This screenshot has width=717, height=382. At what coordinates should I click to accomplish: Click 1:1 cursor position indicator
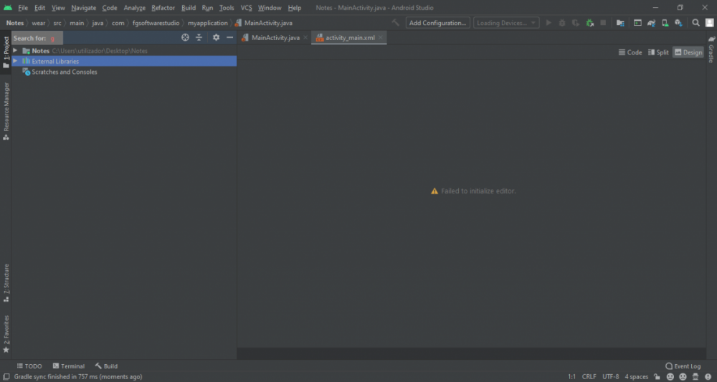point(571,377)
